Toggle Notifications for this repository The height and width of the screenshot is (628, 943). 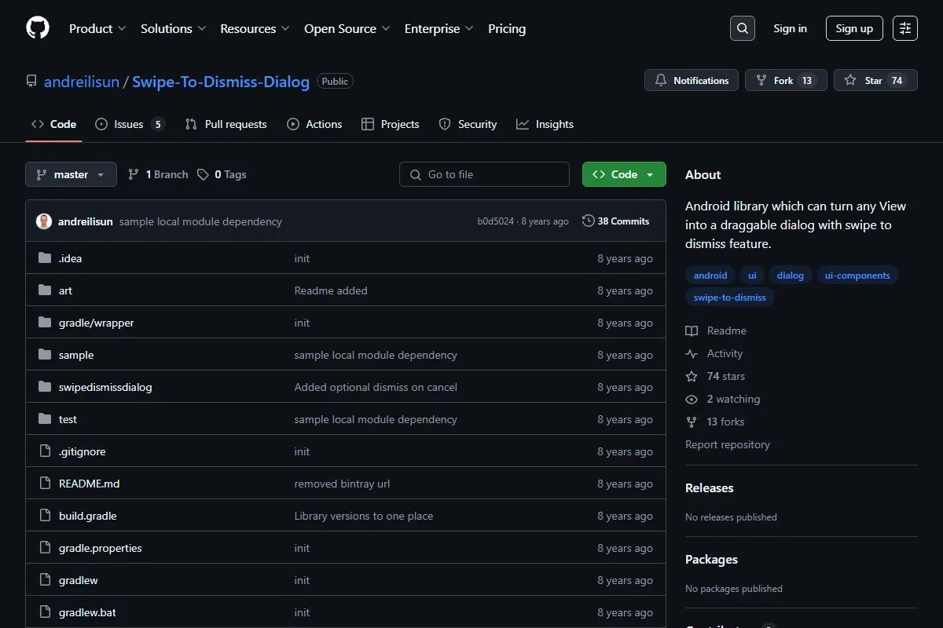click(692, 80)
